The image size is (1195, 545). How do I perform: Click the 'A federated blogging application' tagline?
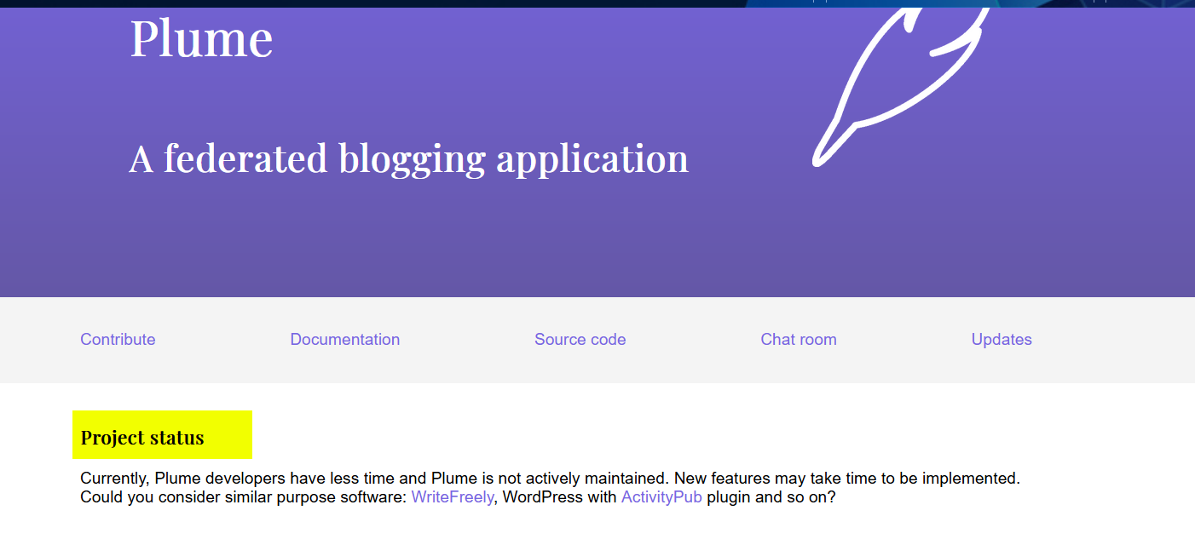409,158
